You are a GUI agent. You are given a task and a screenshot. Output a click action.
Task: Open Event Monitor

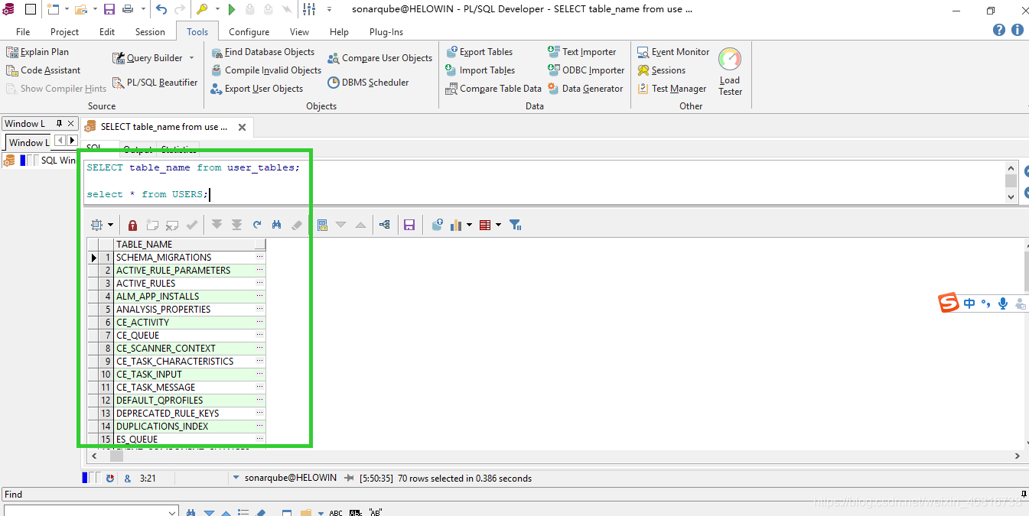(673, 52)
